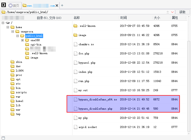Click sbin folder icon in tree
Image resolution: width=191 pixels, height=140 pixels.
13,62
